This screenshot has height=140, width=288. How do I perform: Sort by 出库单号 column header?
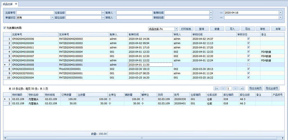pyautogui.click(x=35, y=34)
